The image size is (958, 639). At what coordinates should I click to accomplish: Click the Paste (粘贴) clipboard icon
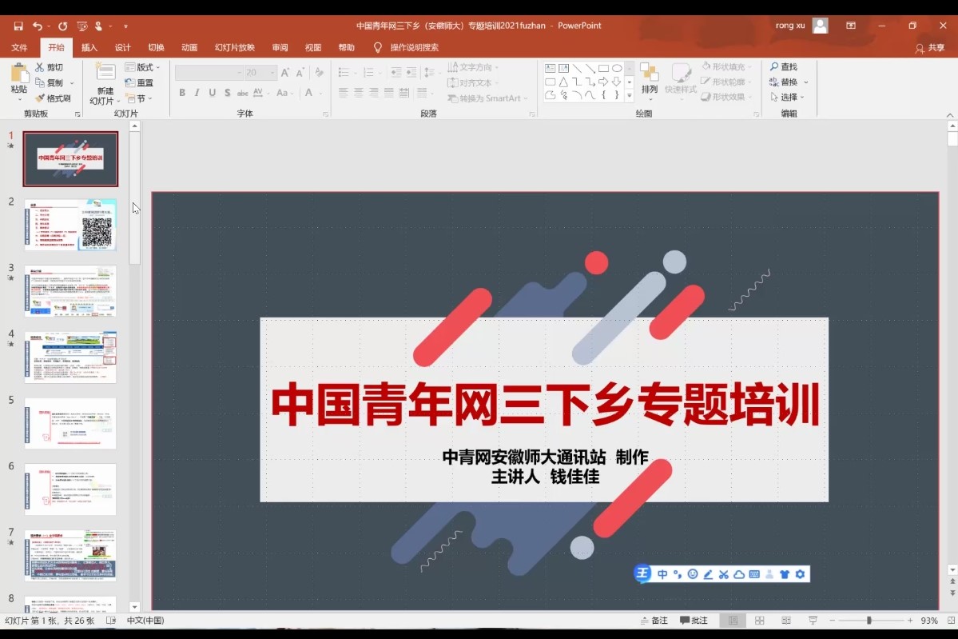[x=19, y=74]
